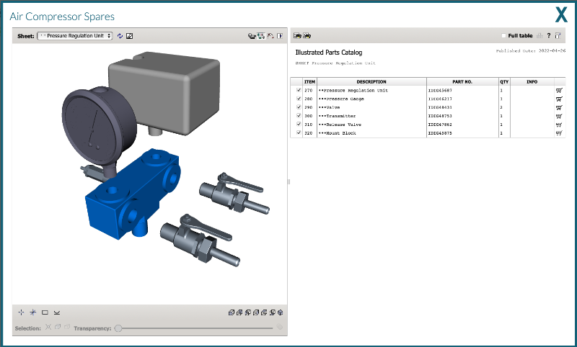Add Pressure Regulation Unit to the cart
This screenshot has width=577, height=347.
(560, 90)
